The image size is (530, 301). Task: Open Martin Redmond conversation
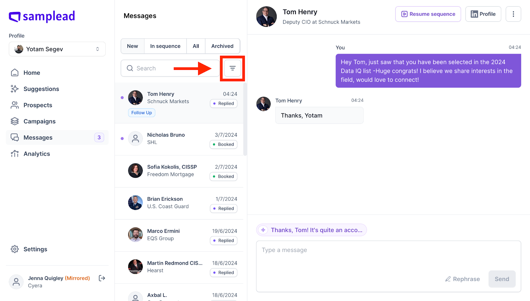coord(179,268)
